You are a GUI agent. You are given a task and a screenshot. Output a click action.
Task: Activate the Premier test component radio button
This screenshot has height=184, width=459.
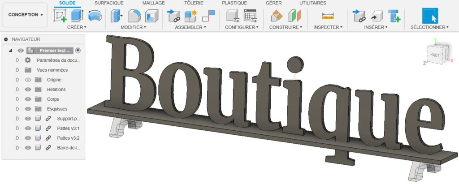(78, 51)
